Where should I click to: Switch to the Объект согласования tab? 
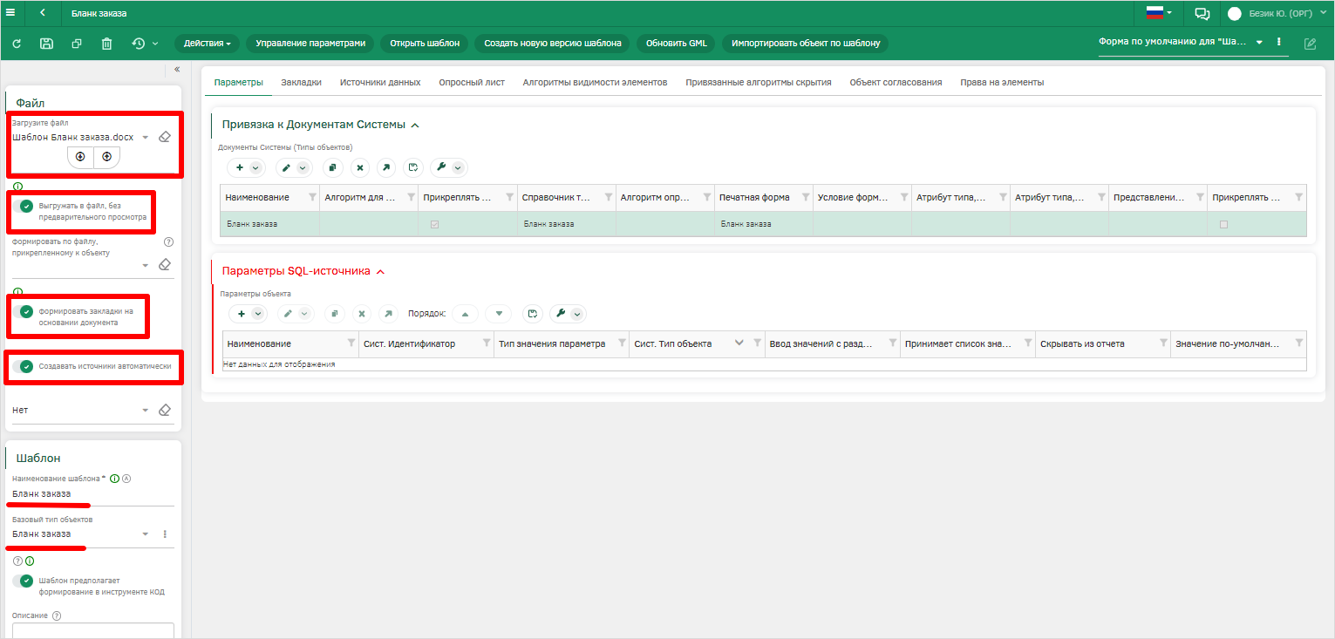tap(896, 82)
